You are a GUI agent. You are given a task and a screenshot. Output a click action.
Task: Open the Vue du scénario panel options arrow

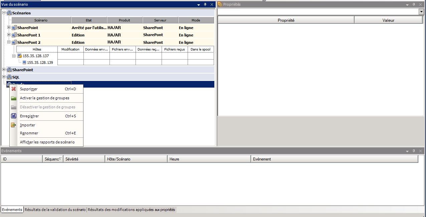(x=199, y=5)
